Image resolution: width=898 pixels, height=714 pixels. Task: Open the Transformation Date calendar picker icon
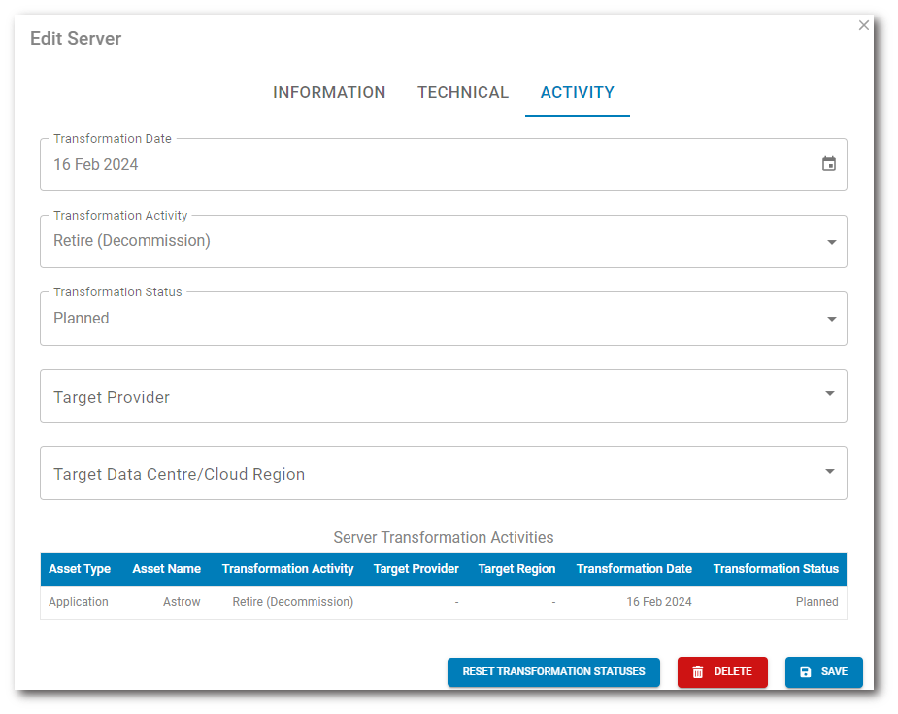click(x=828, y=164)
